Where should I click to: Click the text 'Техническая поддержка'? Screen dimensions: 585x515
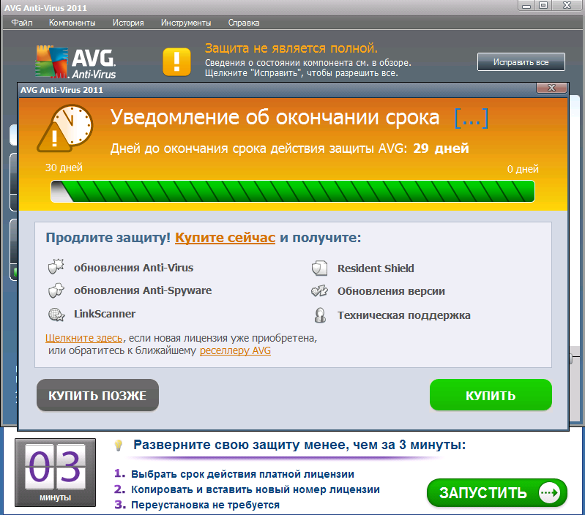[403, 315]
